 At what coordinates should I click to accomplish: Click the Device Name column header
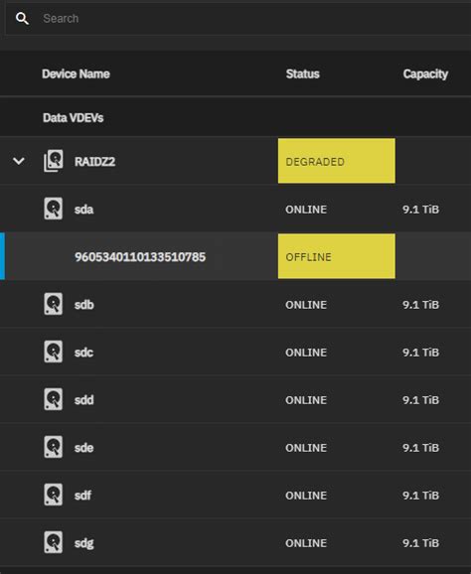[76, 73]
